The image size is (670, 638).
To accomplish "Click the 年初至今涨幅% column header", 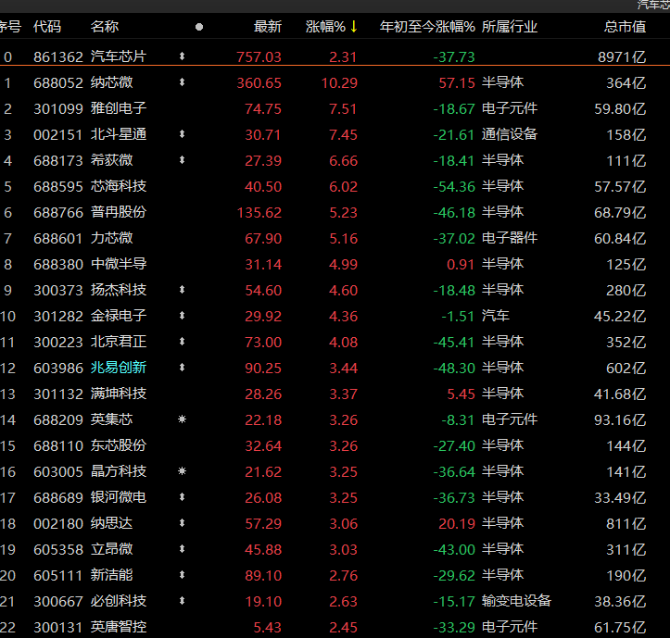I will pos(427,27).
